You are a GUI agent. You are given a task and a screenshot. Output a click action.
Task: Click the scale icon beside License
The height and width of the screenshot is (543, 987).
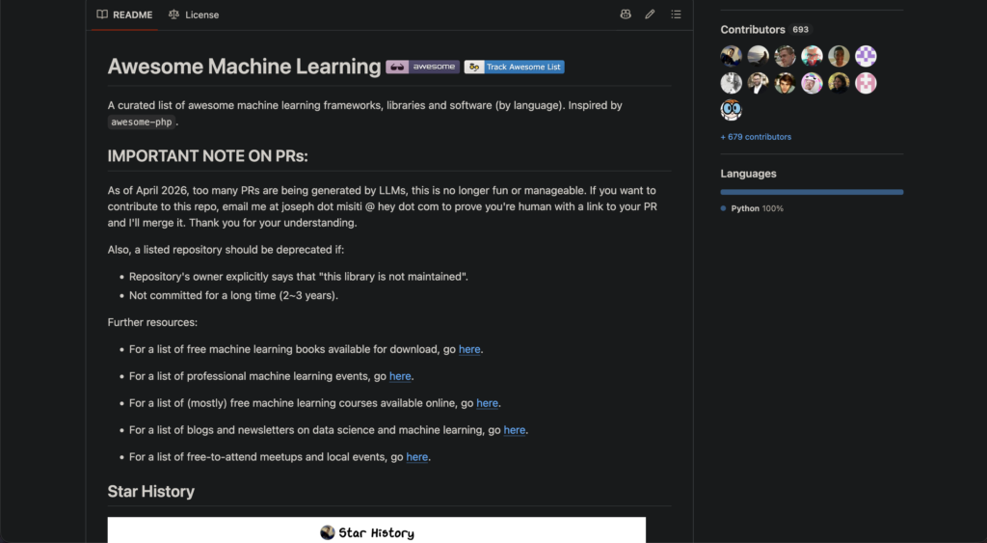point(173,14)
